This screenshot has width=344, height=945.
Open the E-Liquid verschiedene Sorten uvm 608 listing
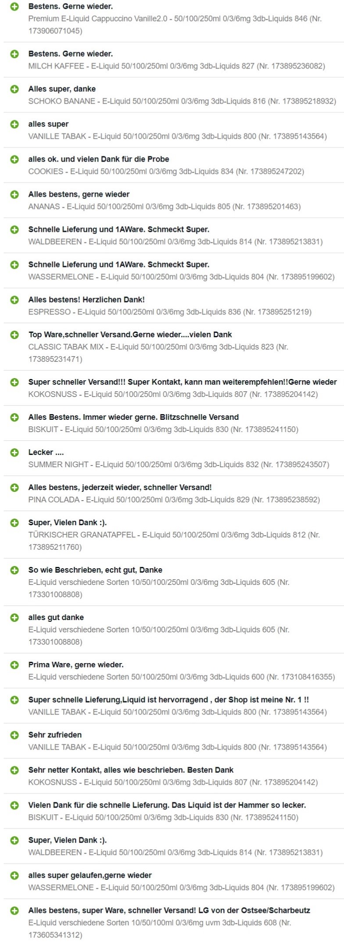pos(160,929)
